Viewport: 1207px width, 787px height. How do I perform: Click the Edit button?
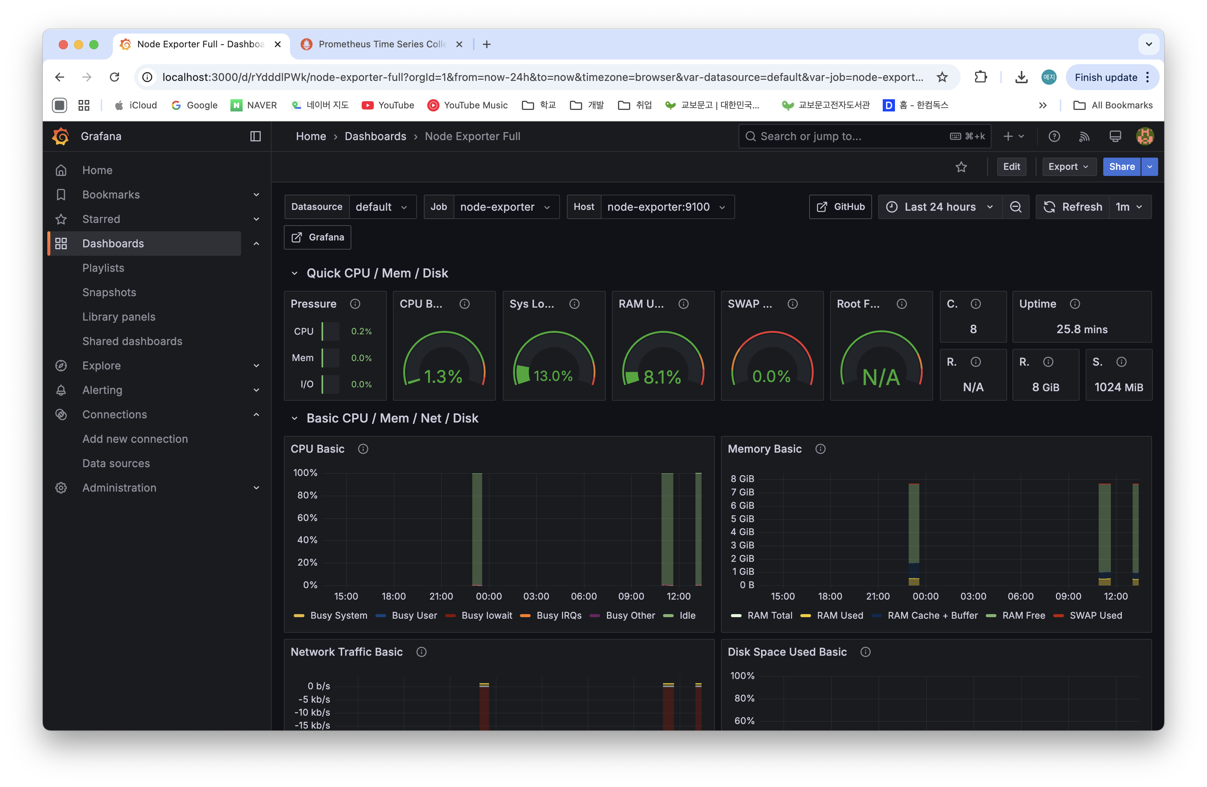[1011, 166]
